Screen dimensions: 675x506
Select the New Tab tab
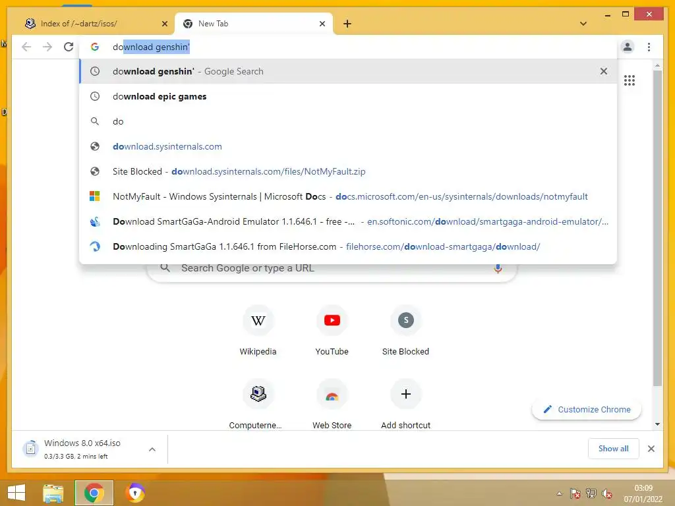[x=253, y=24]
